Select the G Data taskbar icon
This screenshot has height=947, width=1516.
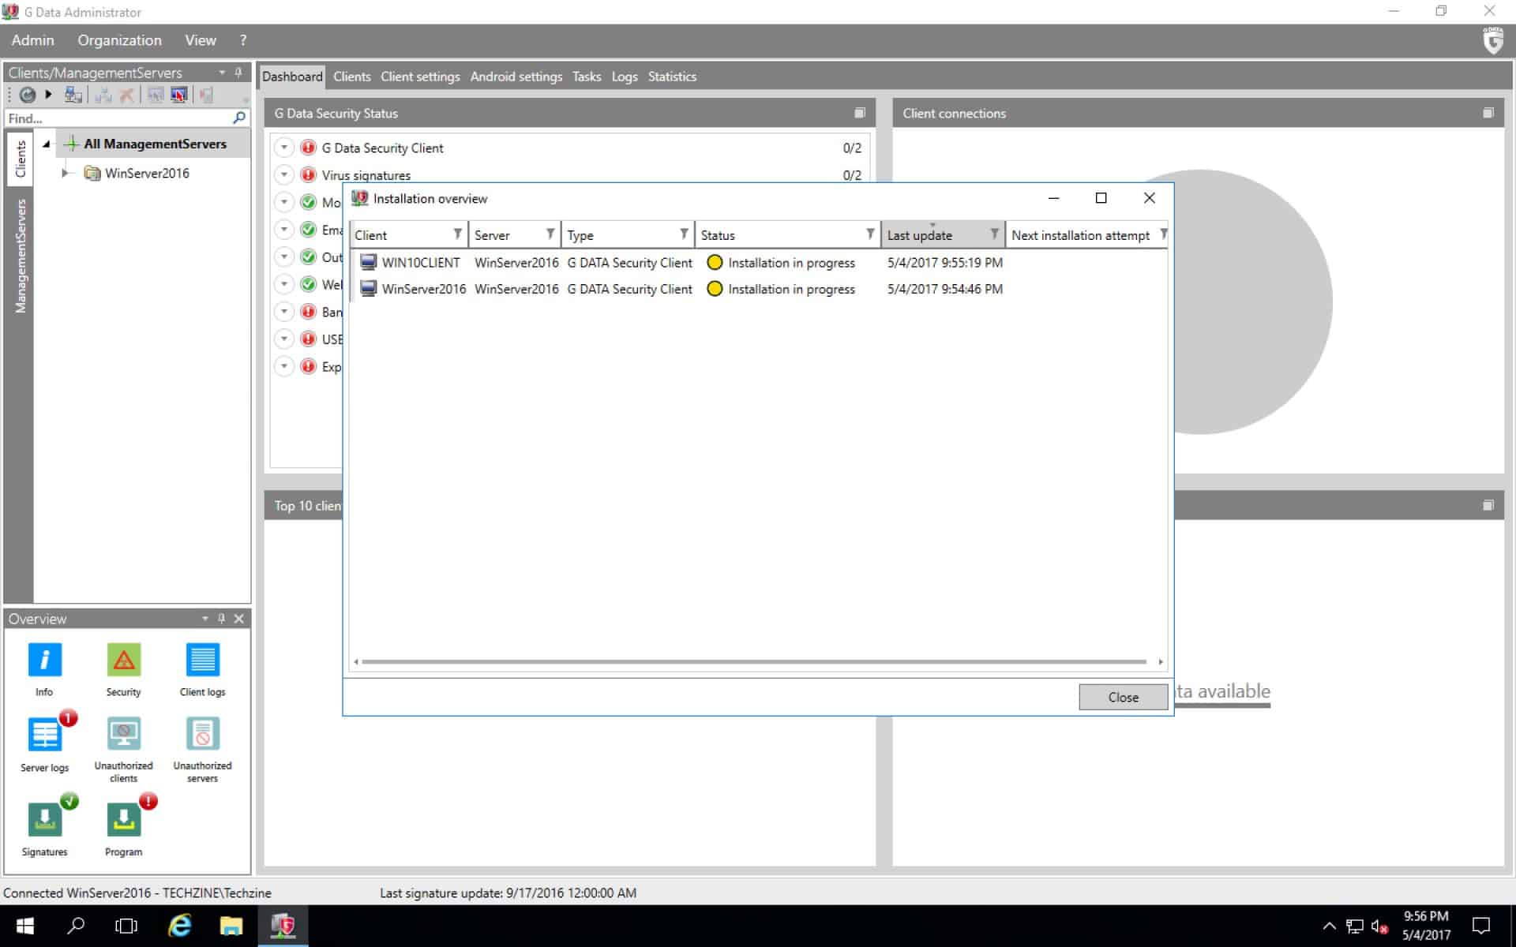click(285, 925)
